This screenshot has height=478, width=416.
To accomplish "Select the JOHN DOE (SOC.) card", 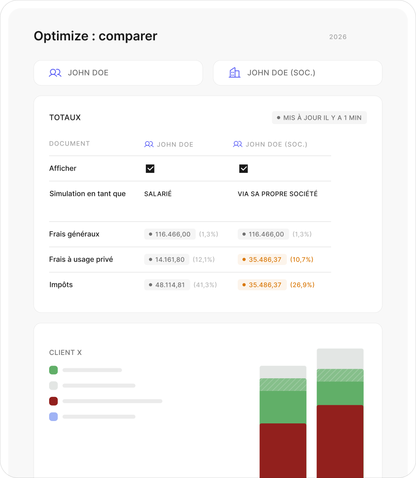I will point(298,73).
